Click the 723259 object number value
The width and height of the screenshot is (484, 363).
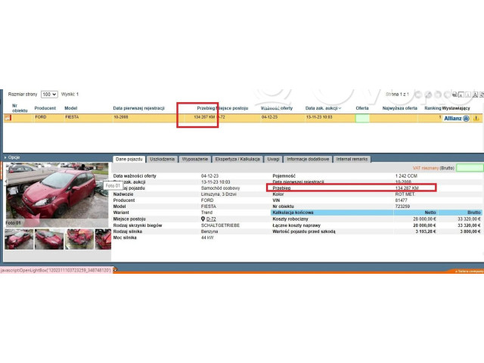[402, 206]
